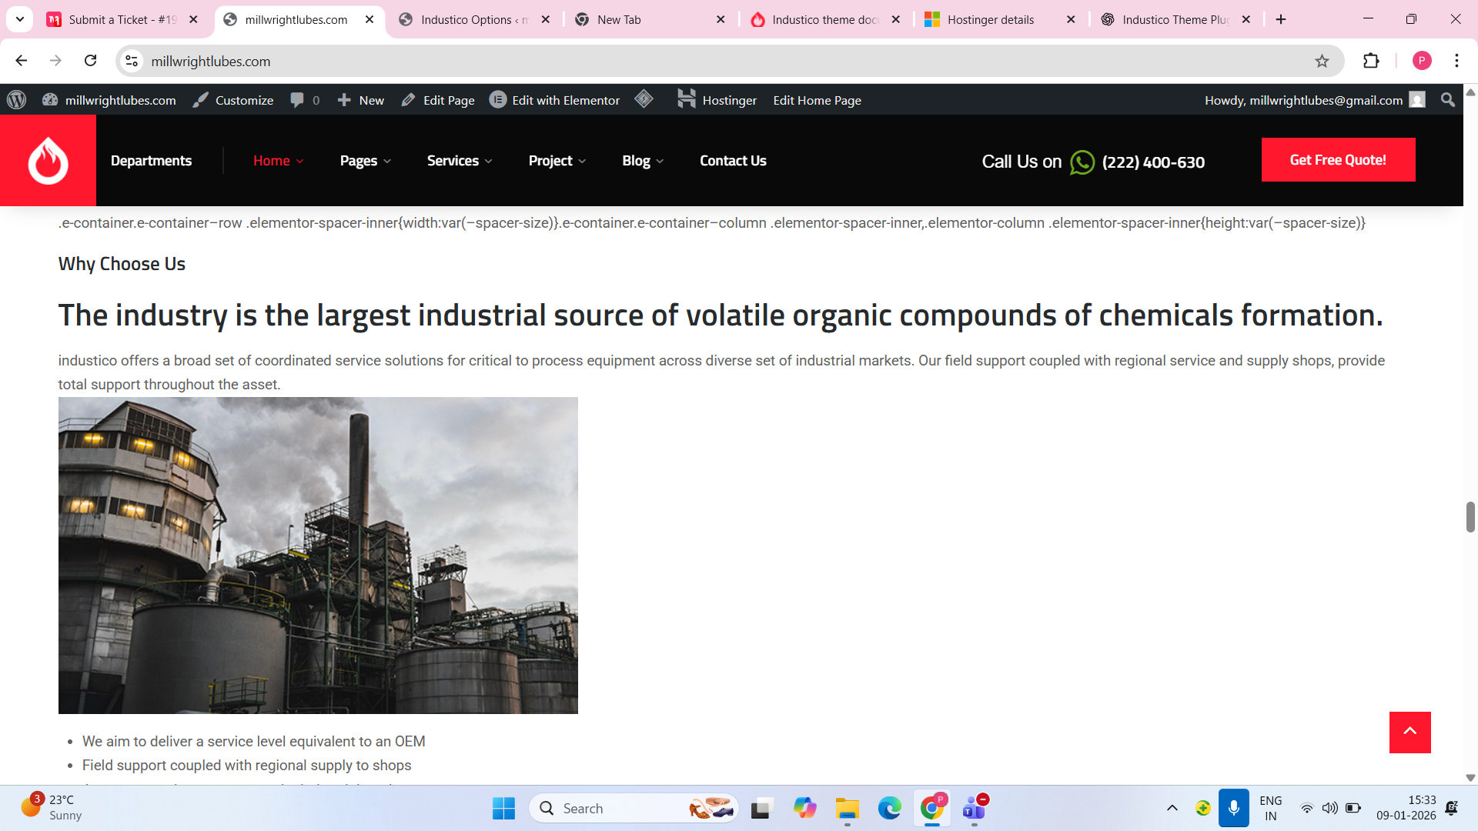
Task: Open the site information icon in address bar
Action: (132, 61)
